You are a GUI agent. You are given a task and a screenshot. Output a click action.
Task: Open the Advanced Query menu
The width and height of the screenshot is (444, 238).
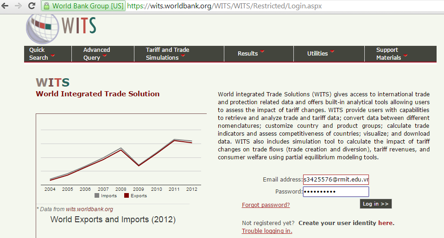pos(96,54)
